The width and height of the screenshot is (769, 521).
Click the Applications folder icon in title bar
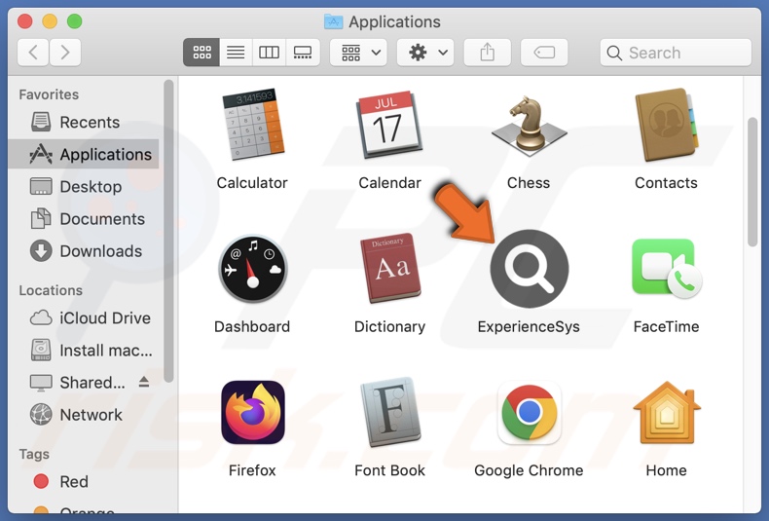334,21
